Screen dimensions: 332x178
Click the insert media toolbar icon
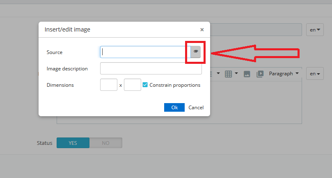coord(260,74)
